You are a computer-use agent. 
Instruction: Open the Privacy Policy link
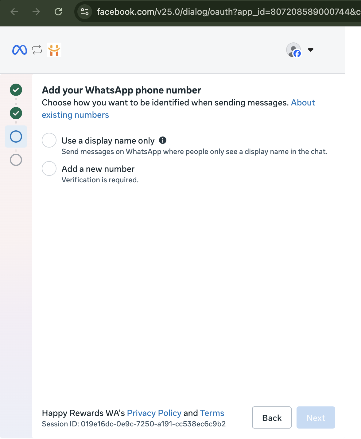154,413
